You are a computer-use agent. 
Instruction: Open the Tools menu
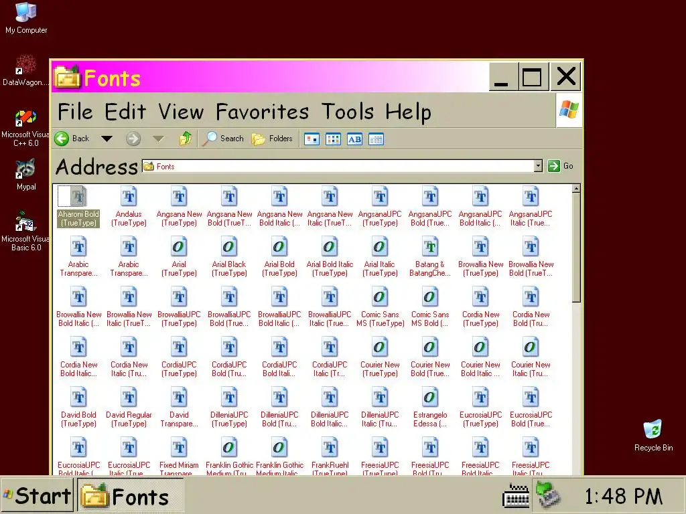(x=348, y=112)
